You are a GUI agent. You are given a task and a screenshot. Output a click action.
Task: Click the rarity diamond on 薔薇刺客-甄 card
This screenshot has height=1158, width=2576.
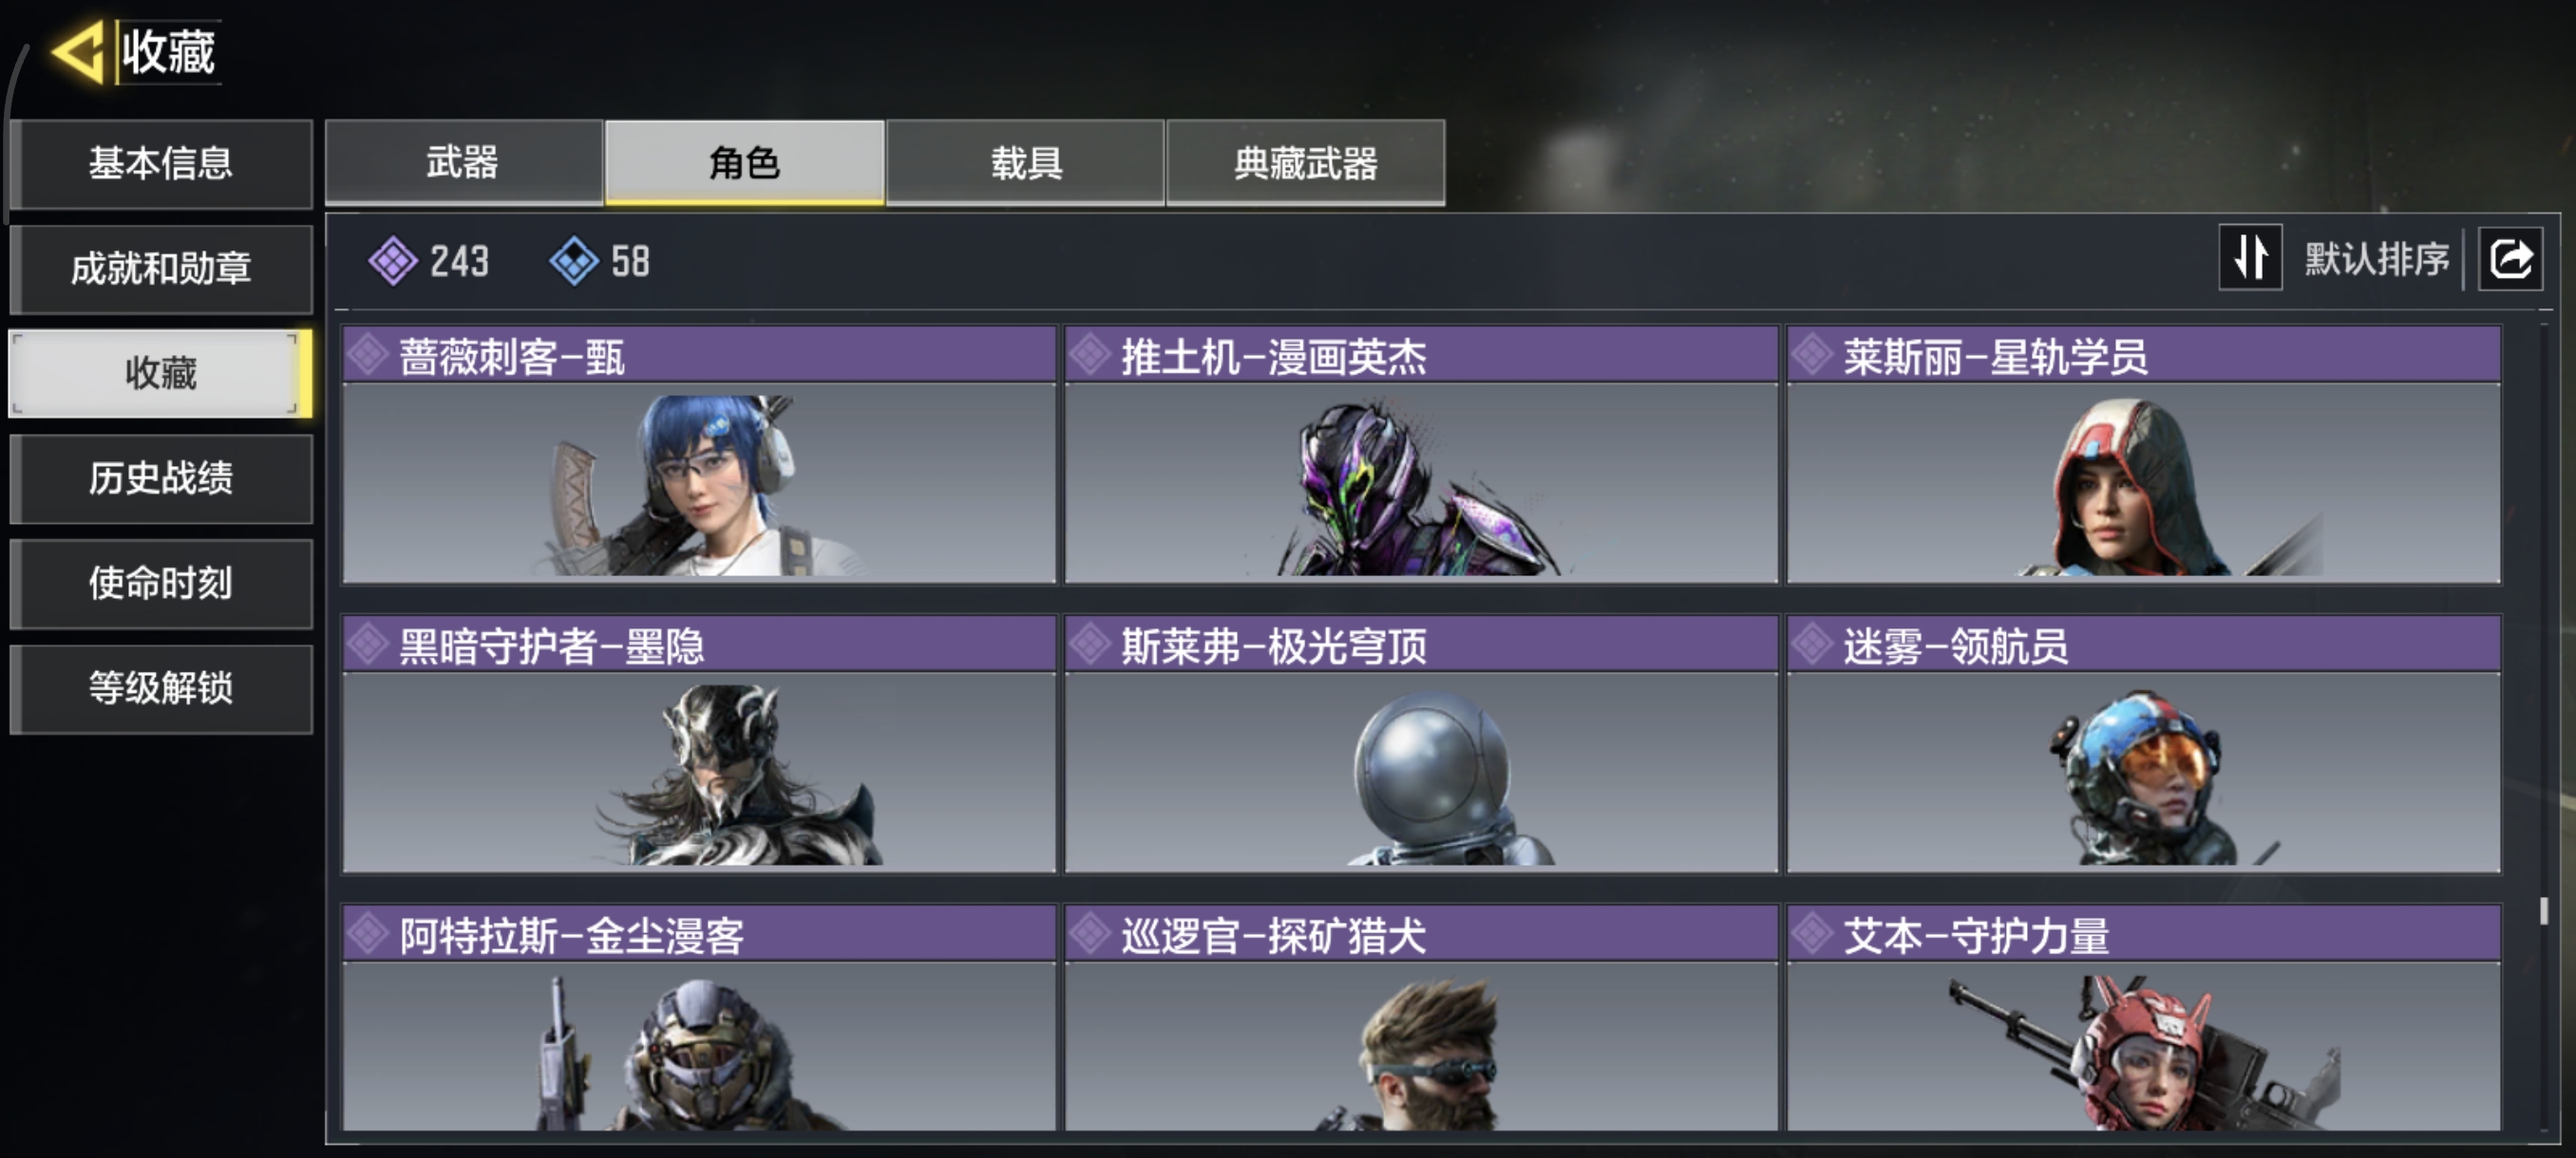coord(368,355)
